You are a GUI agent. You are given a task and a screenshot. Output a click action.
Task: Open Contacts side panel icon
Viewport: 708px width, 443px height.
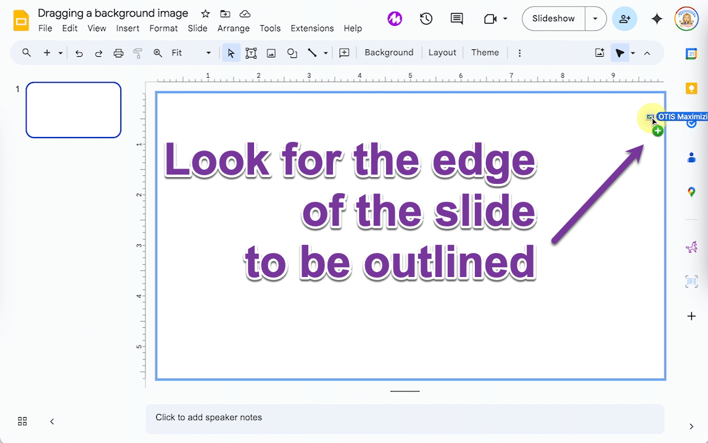(691, 157)
